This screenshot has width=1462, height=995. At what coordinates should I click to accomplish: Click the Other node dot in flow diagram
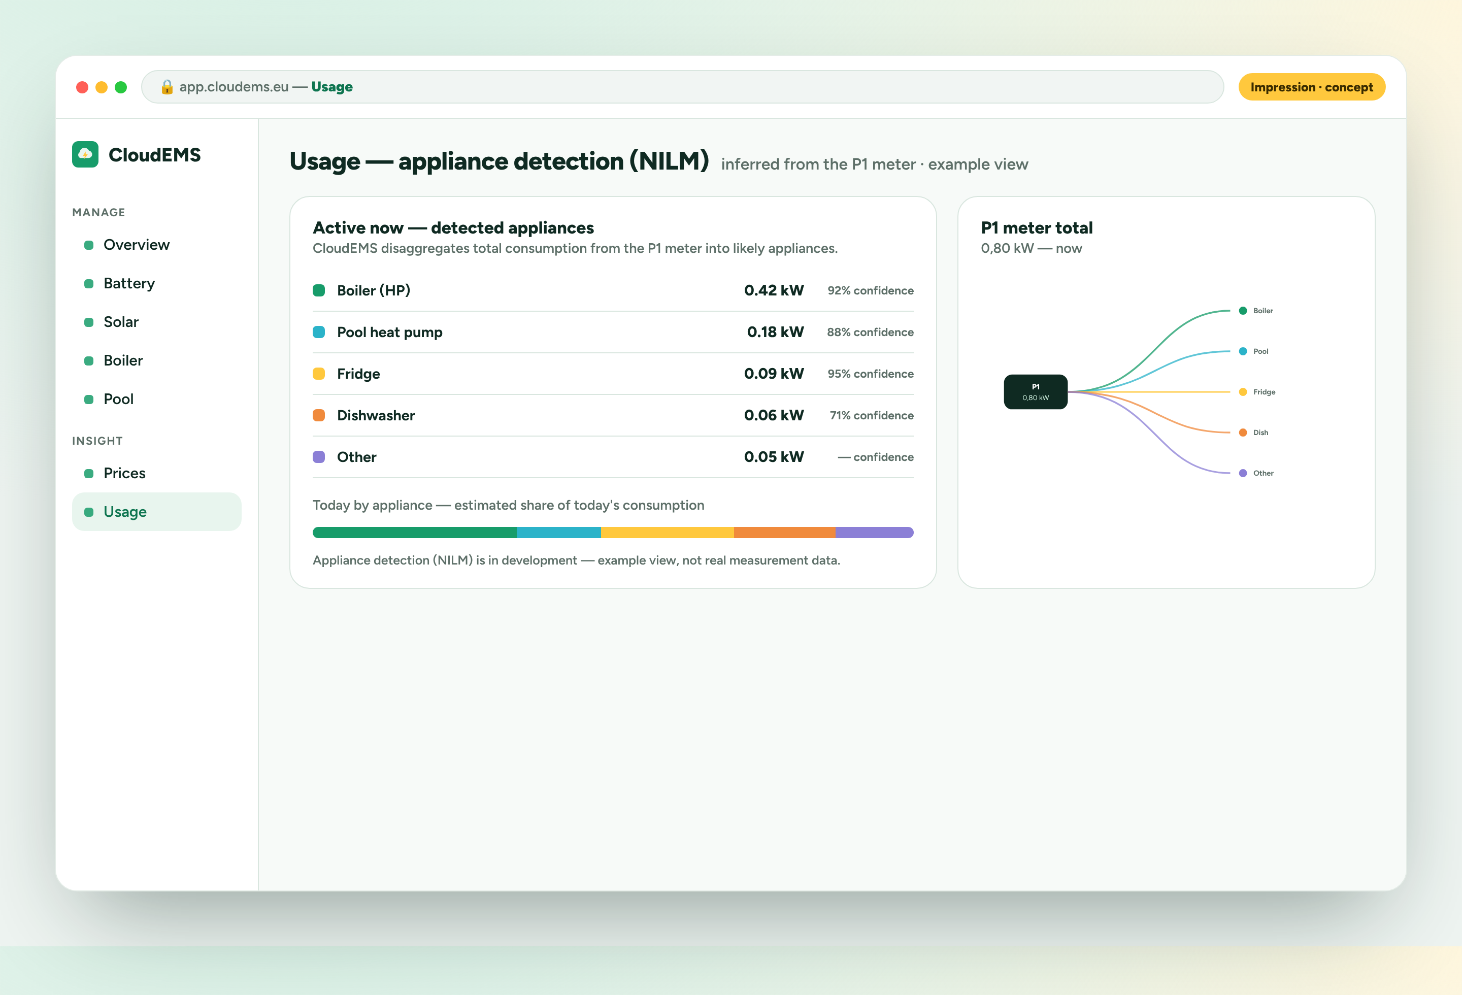1243,473
